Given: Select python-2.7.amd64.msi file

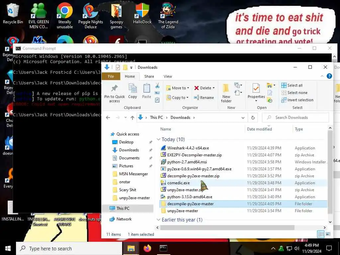Looking at the screenshot, I should pos(187,162).
